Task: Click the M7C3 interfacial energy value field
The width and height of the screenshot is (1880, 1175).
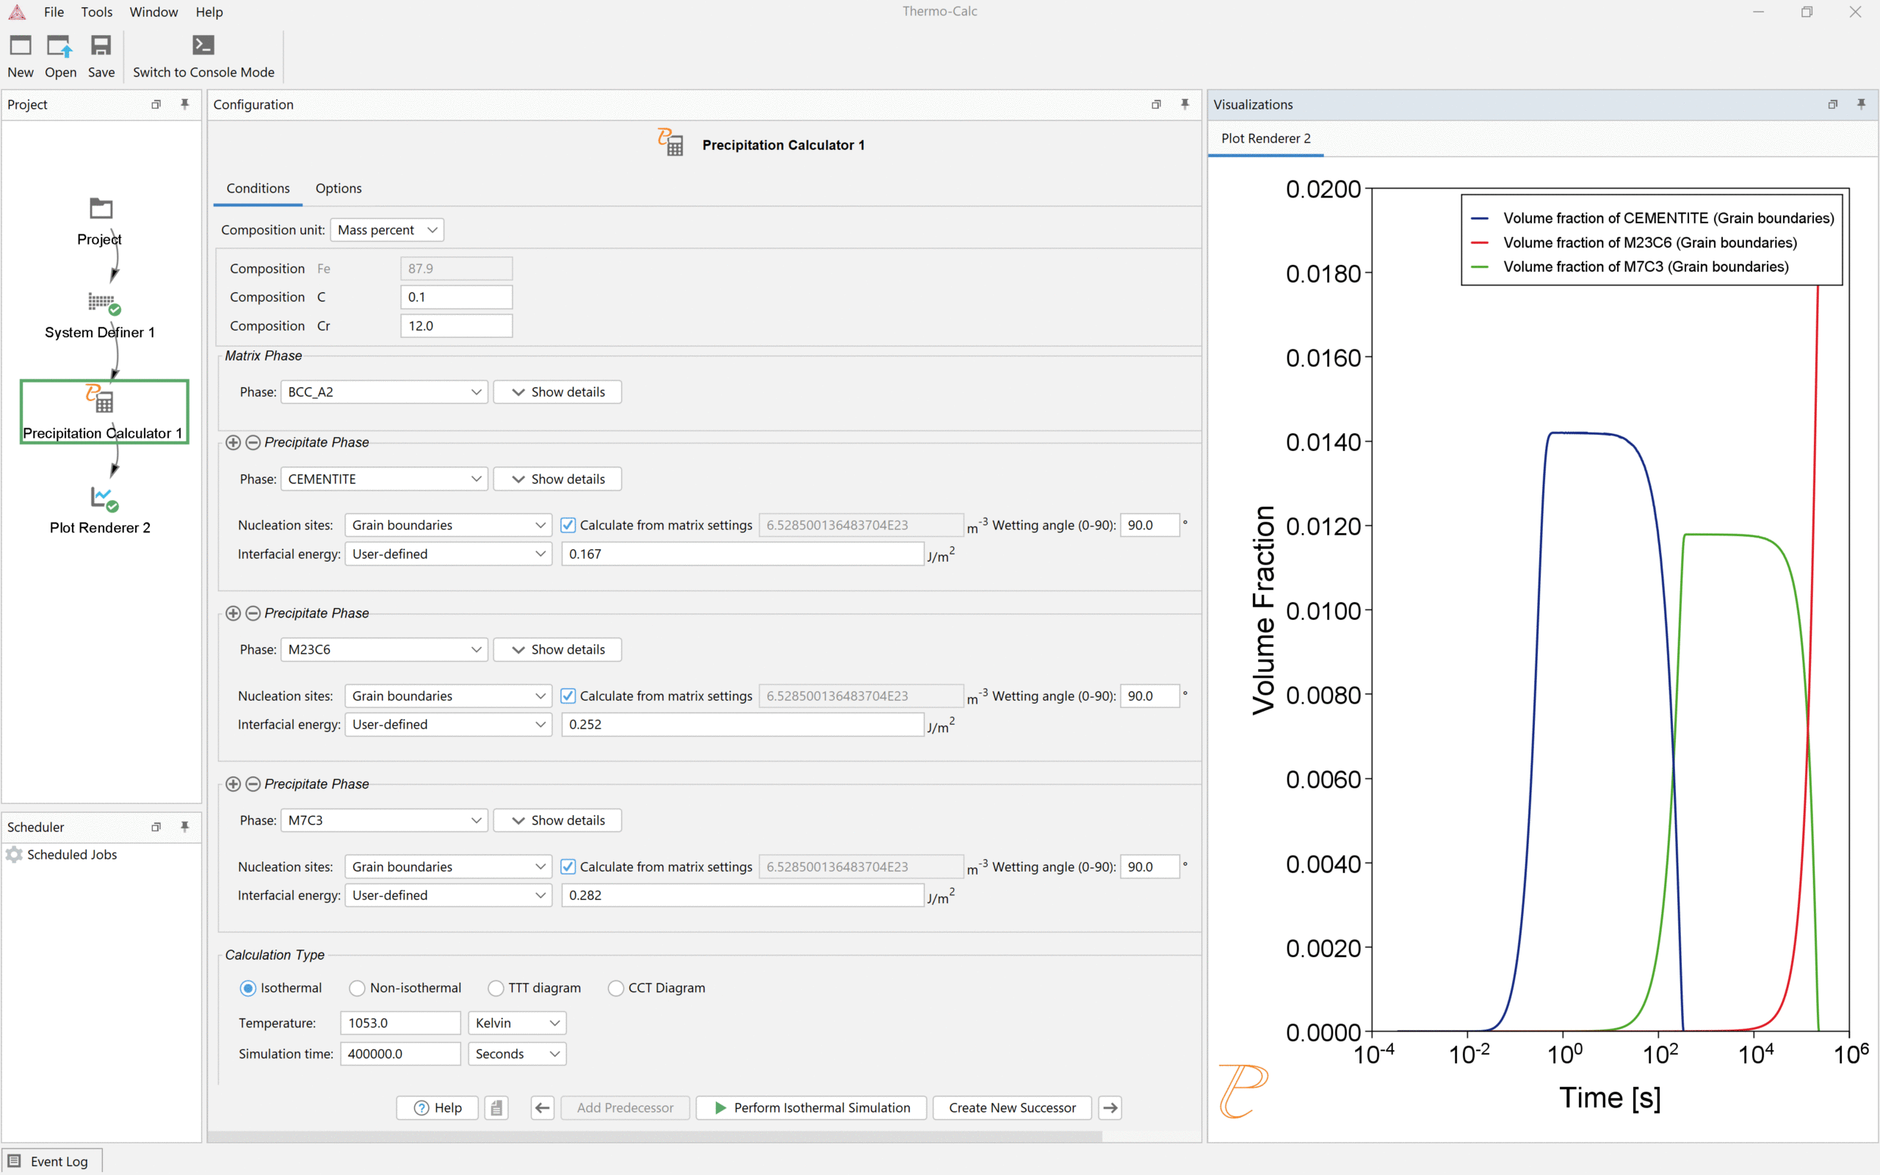Action: point(742,895)
